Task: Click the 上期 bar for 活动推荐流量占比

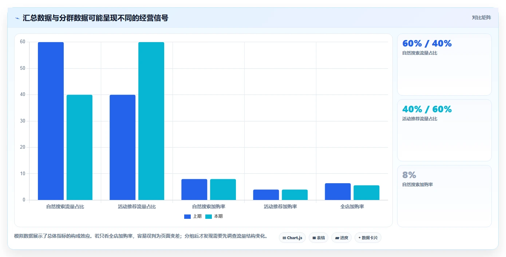Action: pyautogui.click(x=122, y=147)
